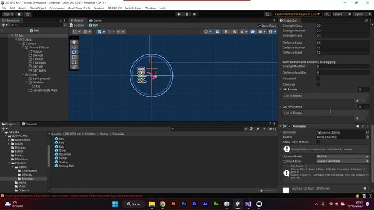374x210 pixels.
Task: Toggle Auto Save checkbox
Action: coord(259,26)
